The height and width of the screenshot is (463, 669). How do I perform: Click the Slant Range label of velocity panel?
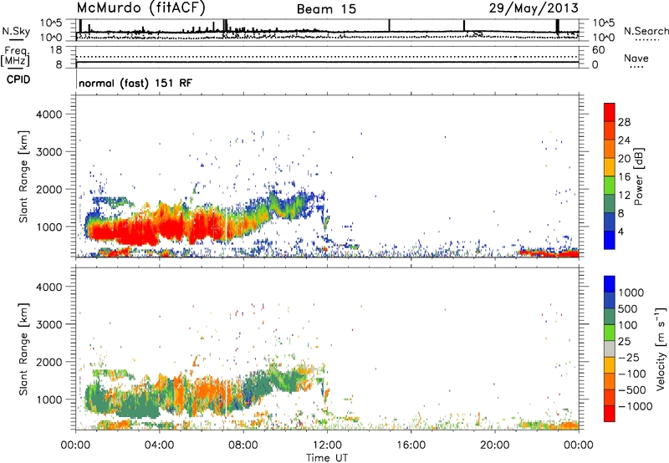(x=23, y=349)
